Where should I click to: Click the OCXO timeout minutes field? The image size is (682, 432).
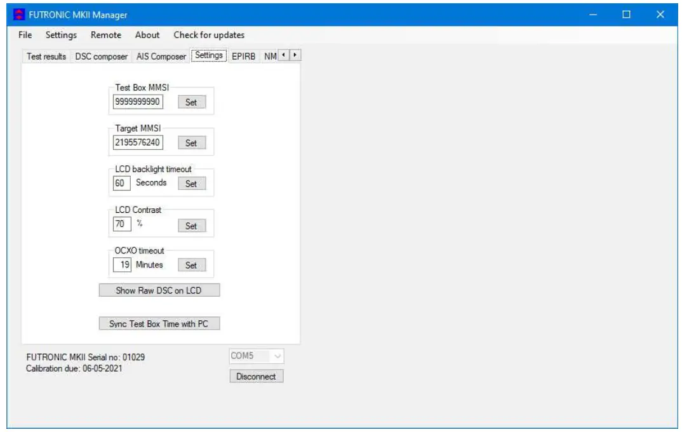click(122, 264)
